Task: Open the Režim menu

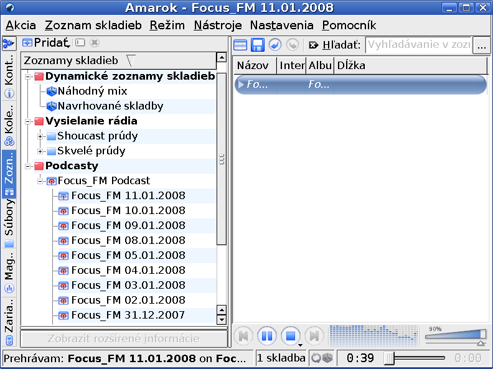Action: click(x=167, y=25)
